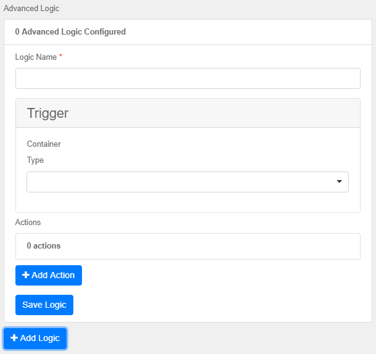376x354 pixels.
Task: Click the '0 actions' list panel
Action: pyautogui.click(x=187, y=245)
